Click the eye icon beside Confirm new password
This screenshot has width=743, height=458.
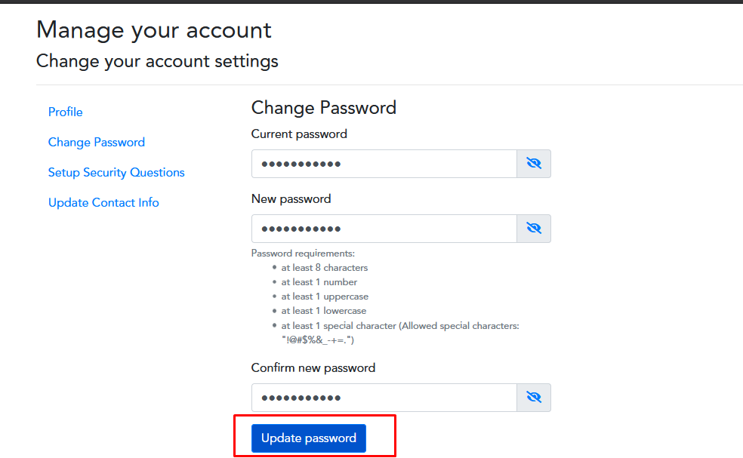(534, 397)
